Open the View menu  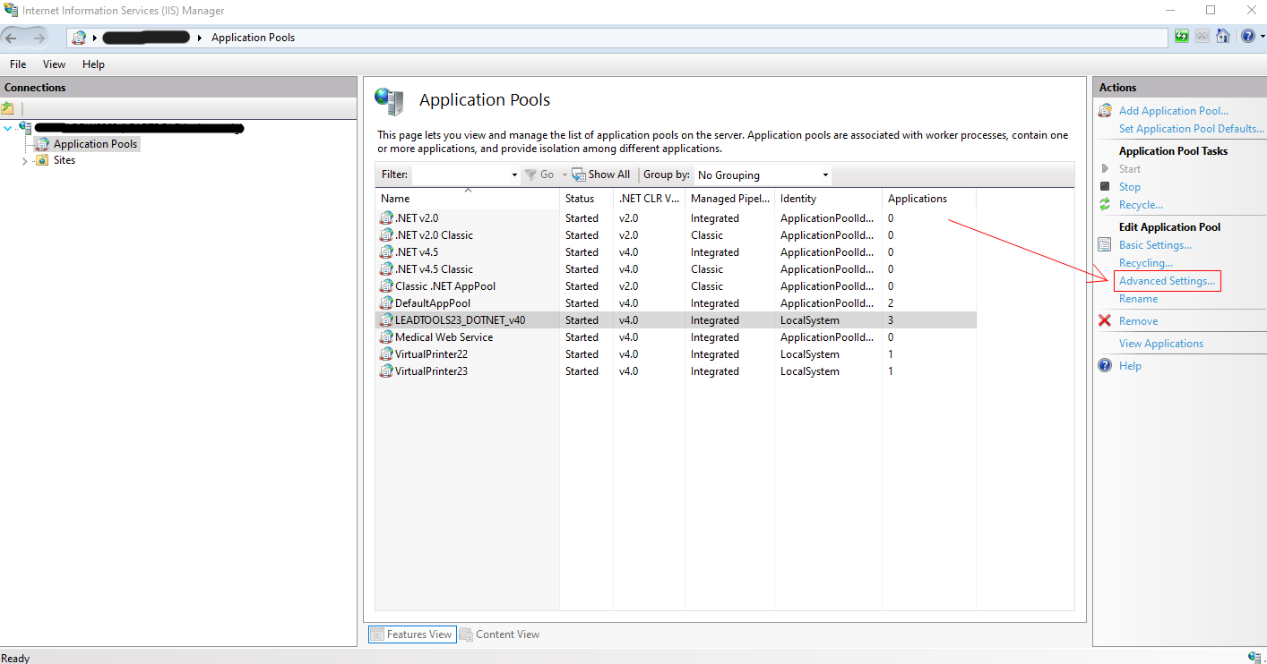click(55, 64)
